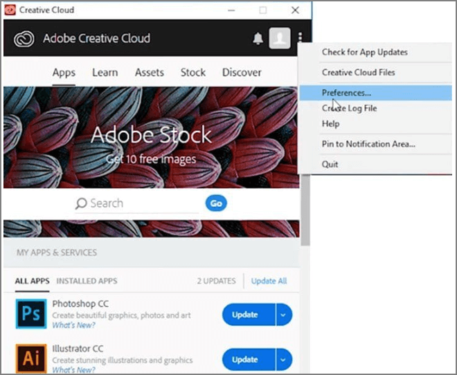Choose Check for App Updates
Screen dimensions: 457x375
click(x=364, y=53)
